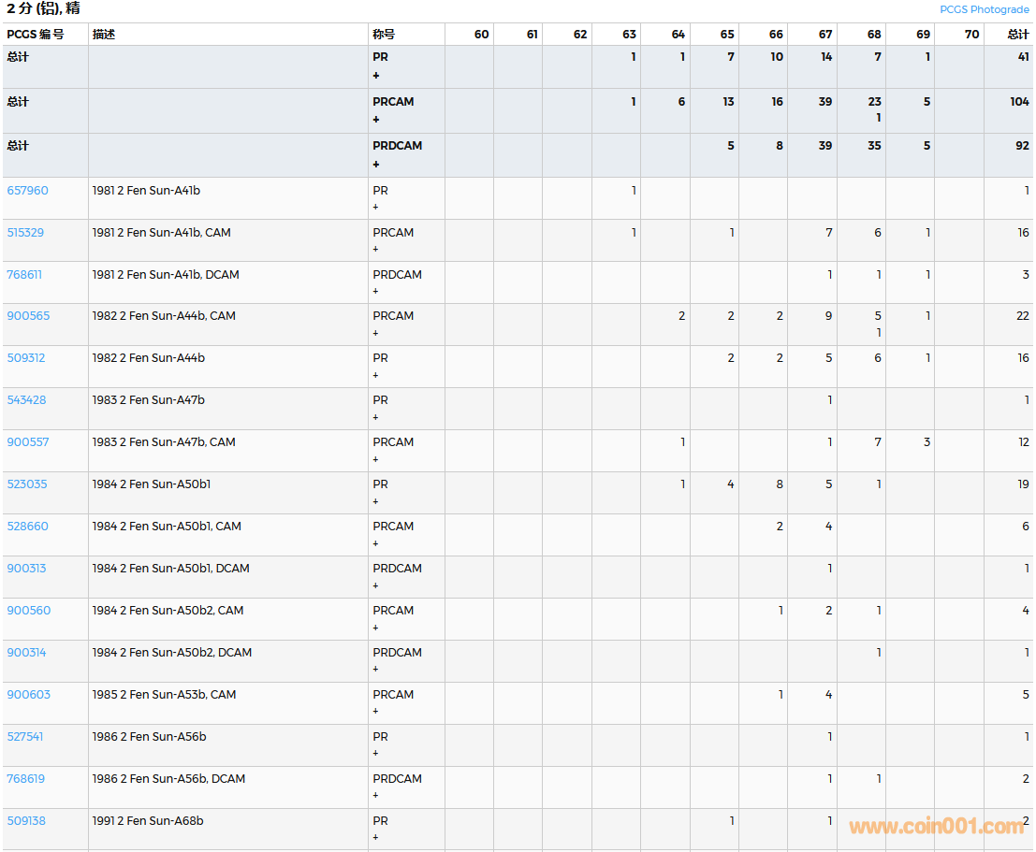Open the PCGS Photograde link
Image resolution: width=1036 pixels, height=852 pixels.
click(984, 9)
